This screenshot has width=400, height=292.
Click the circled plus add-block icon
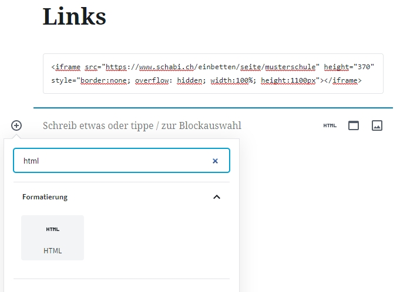[x=16, y=125]
